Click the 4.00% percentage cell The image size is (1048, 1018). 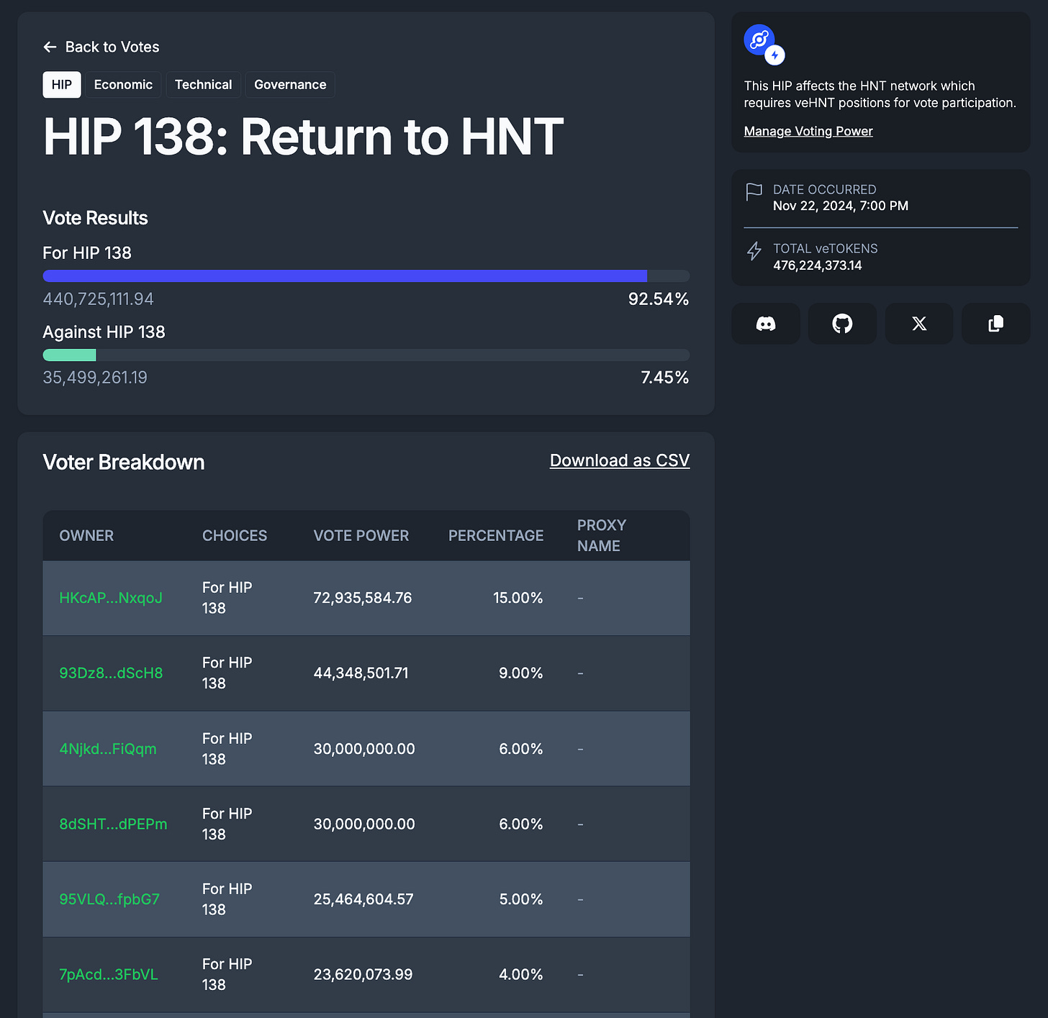tap(521, 975)
